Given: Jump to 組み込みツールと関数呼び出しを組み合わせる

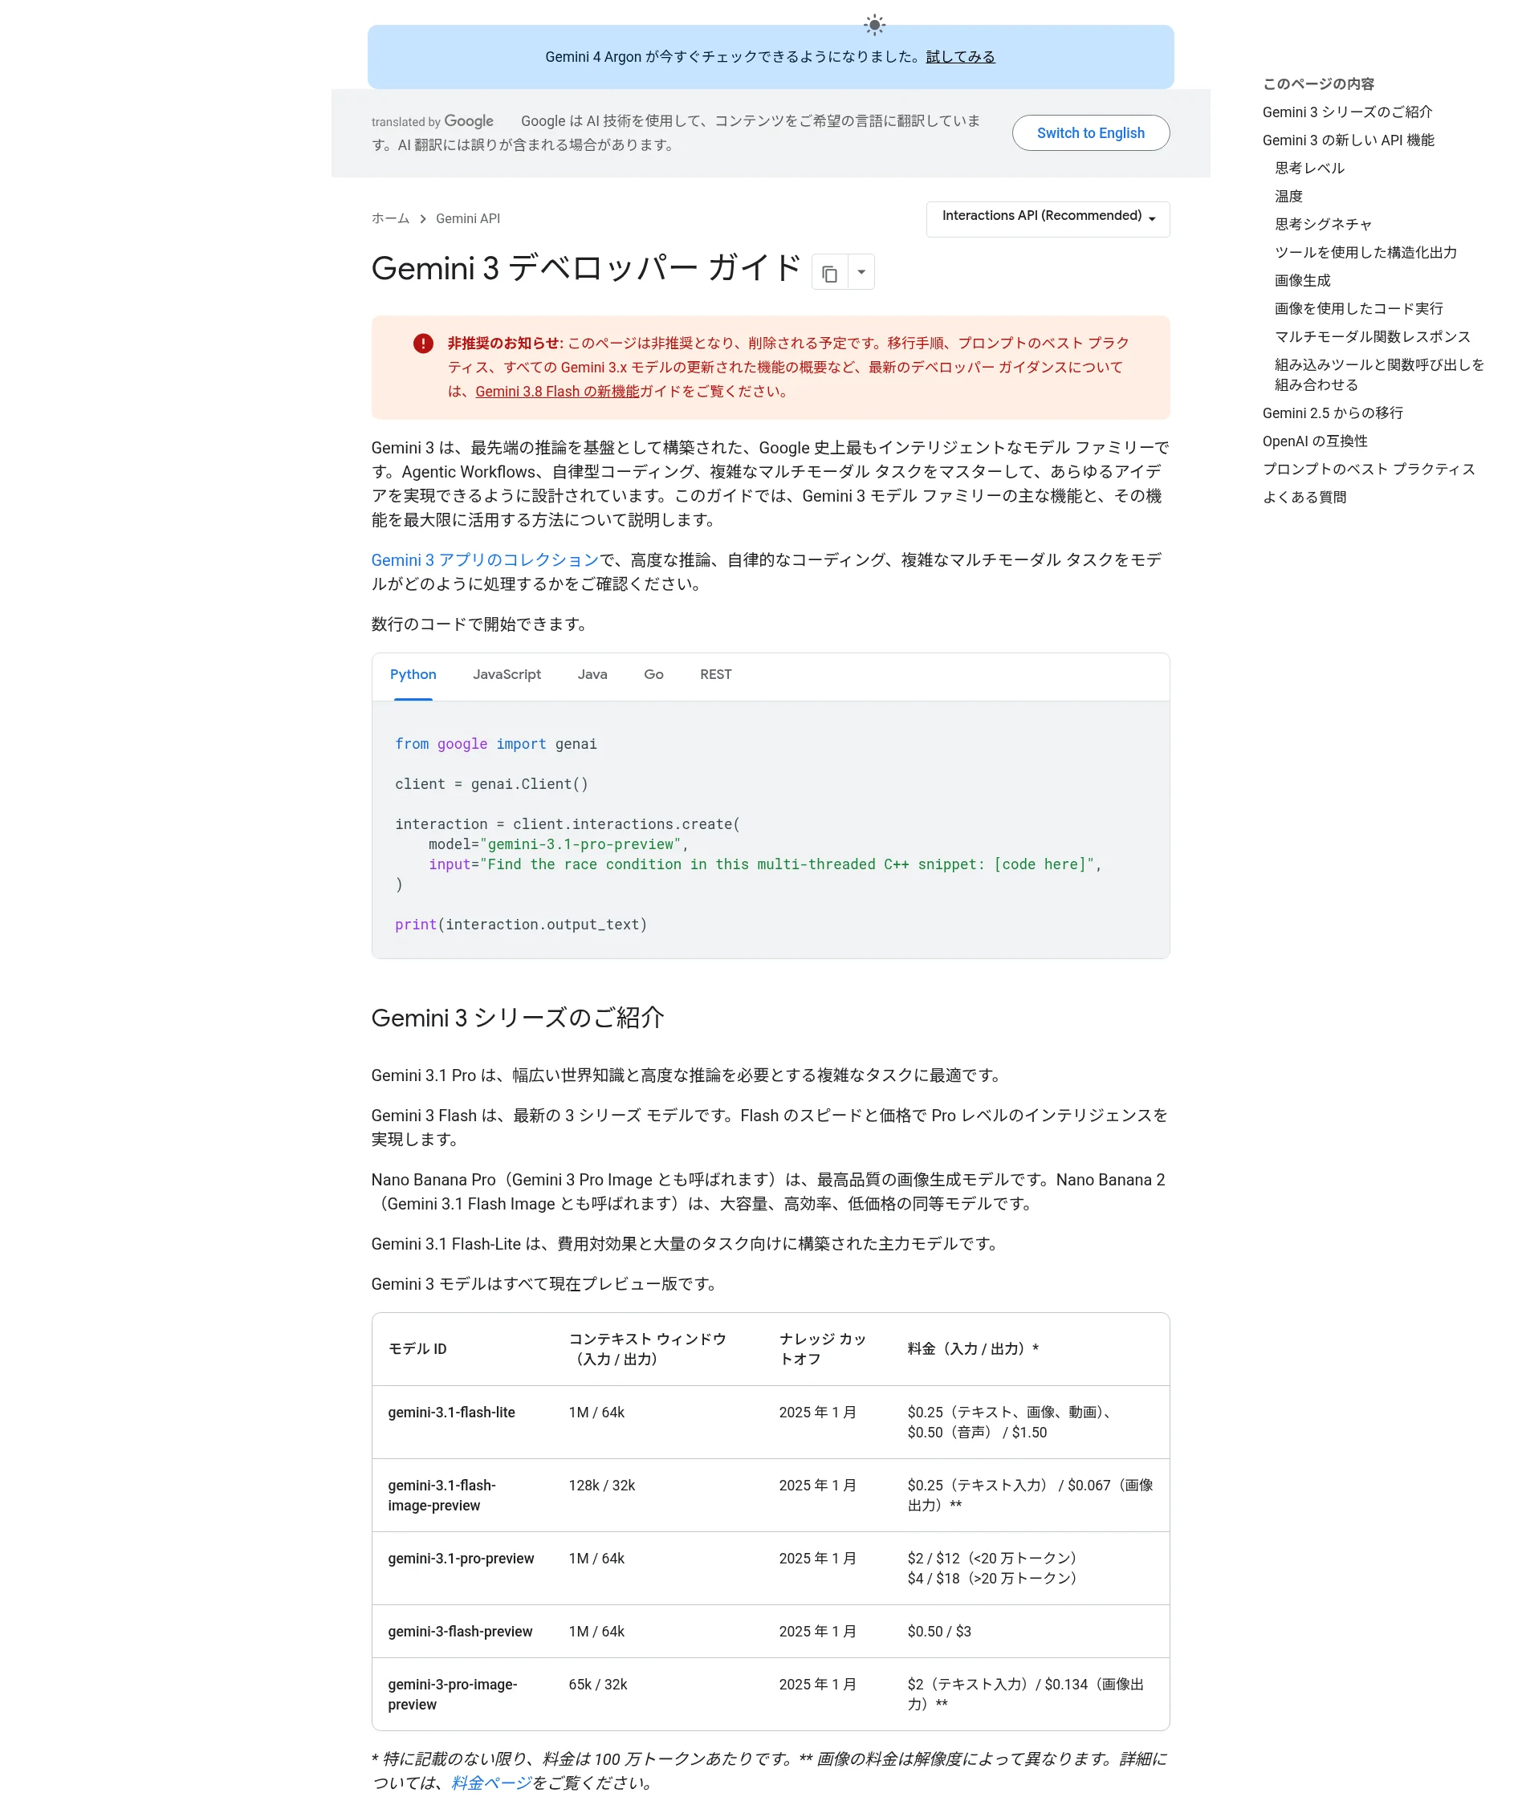Looking at the screenshot, I should 1379,375.
